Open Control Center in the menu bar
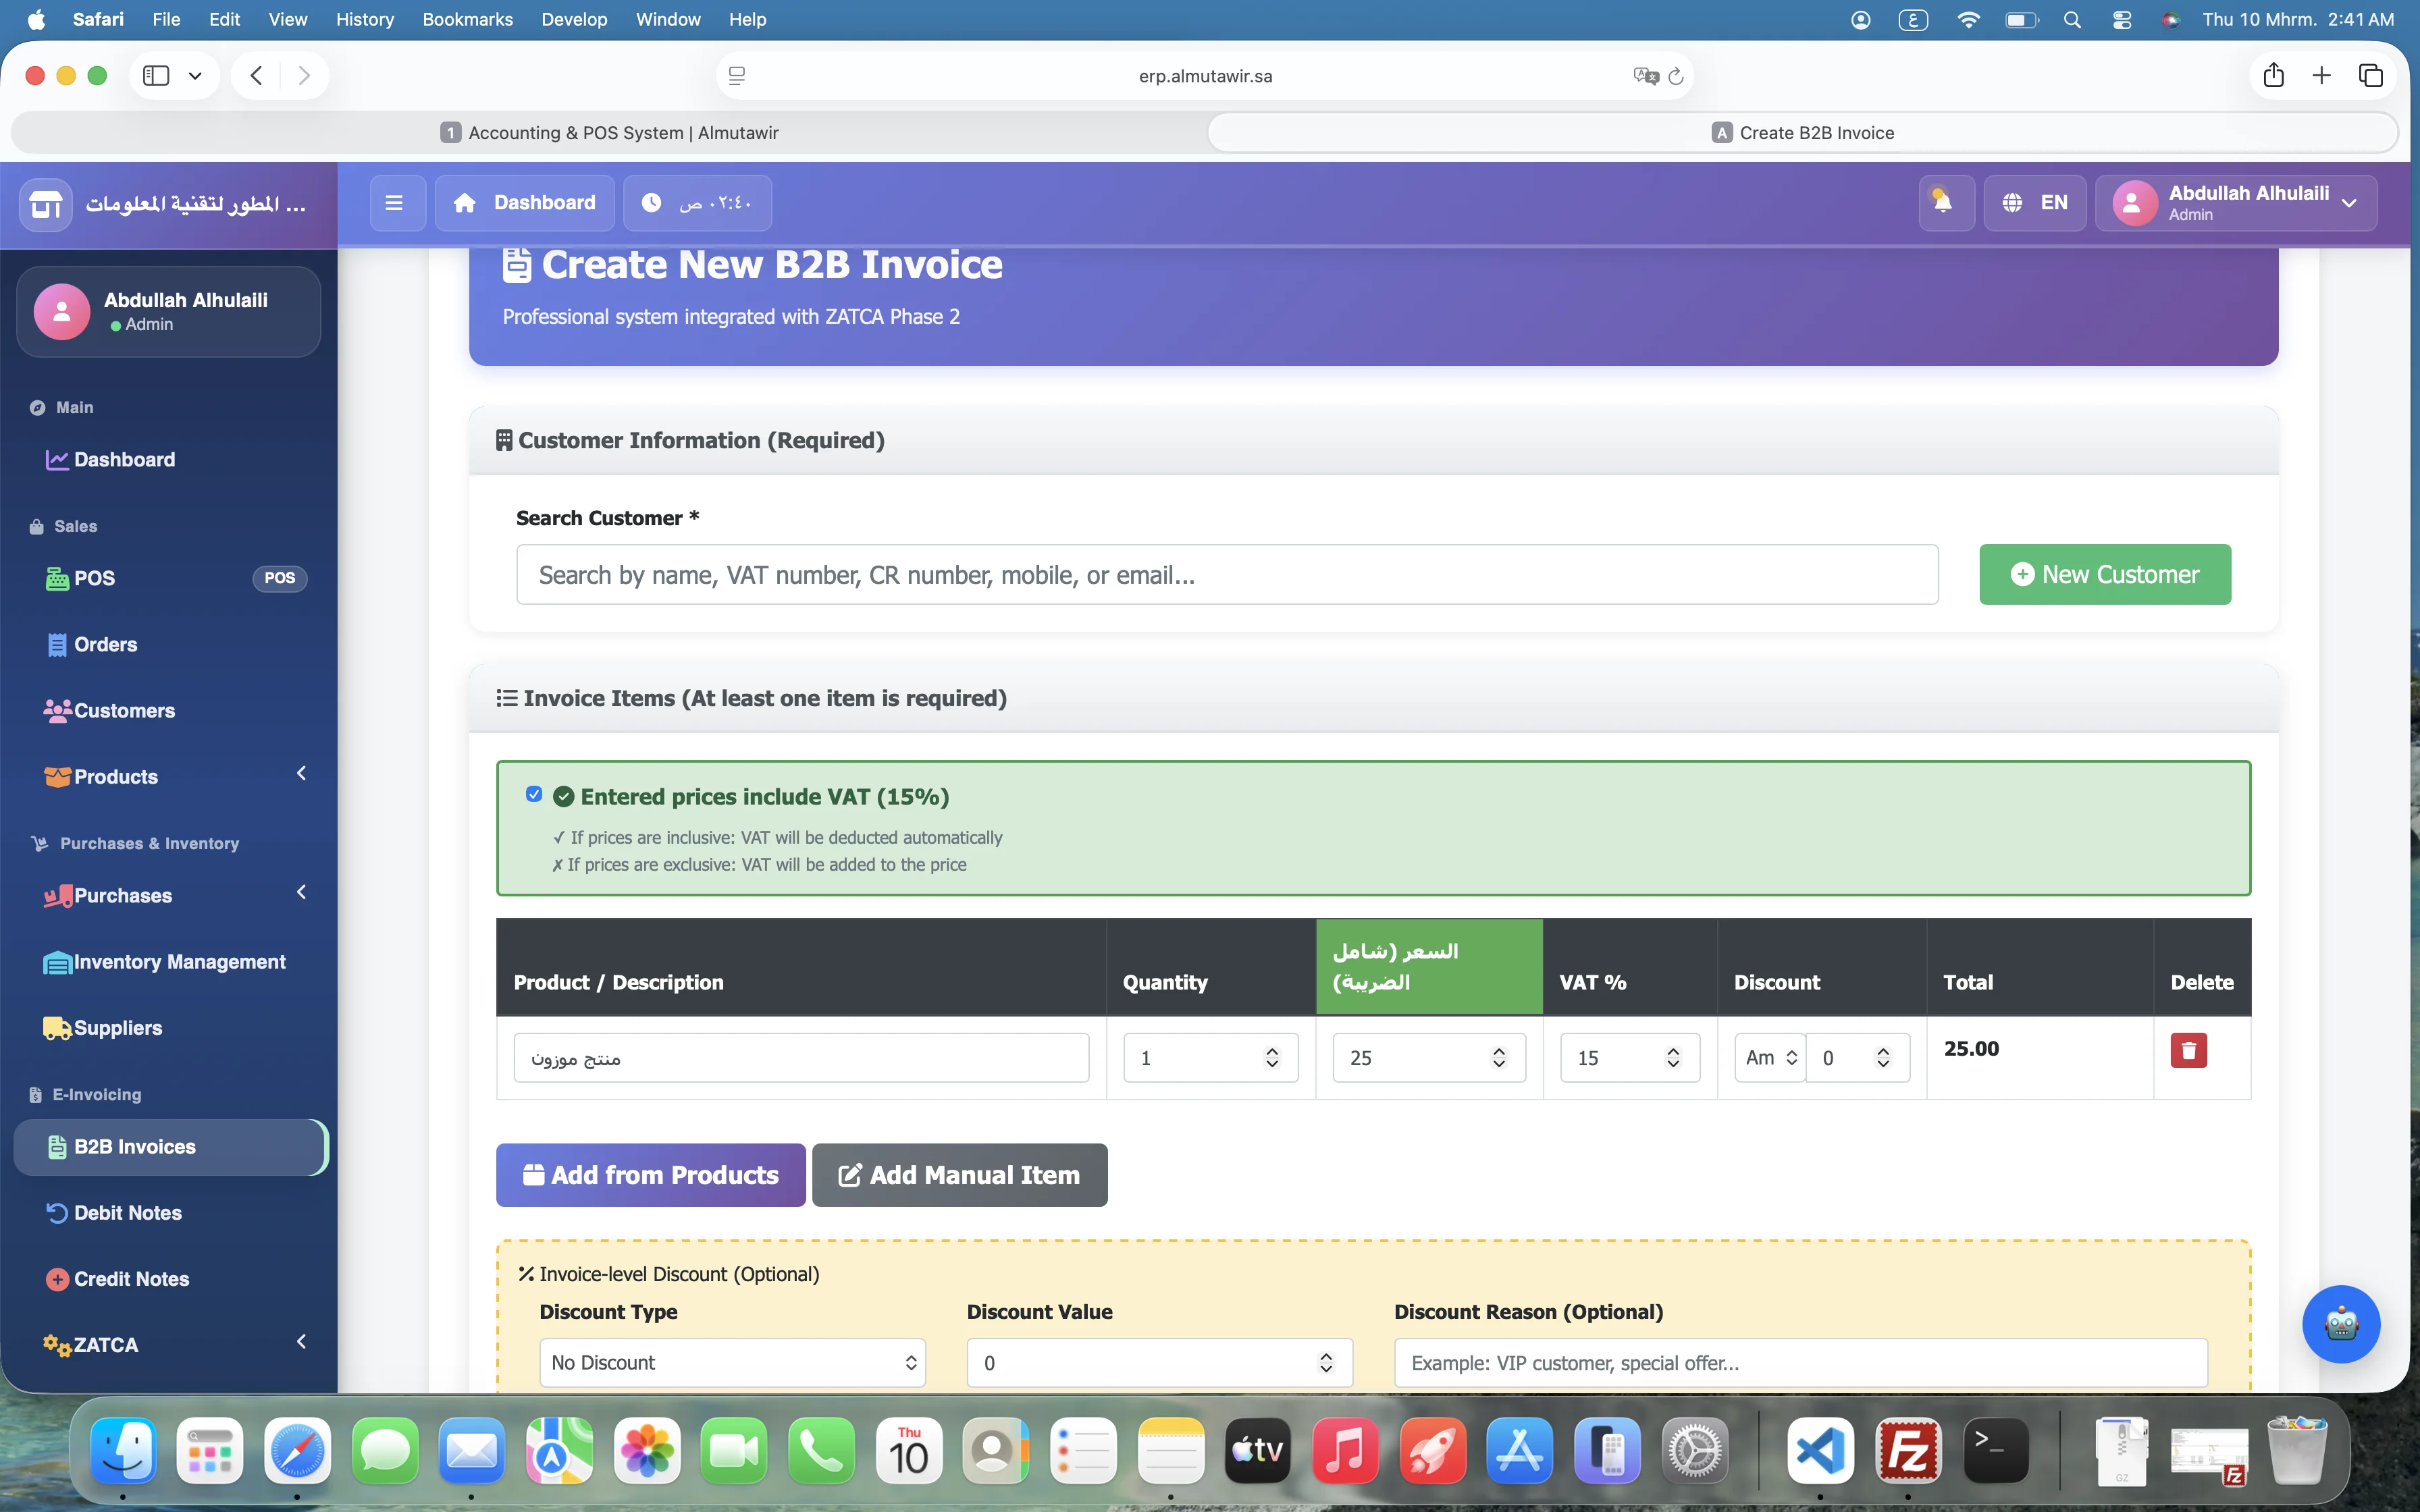Image resolution: width=2420 pixels, height=1512 pixels. [x=2122, y=20]
